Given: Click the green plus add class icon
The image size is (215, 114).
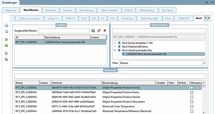Looking at the screenshot, I should pos(93,31).
